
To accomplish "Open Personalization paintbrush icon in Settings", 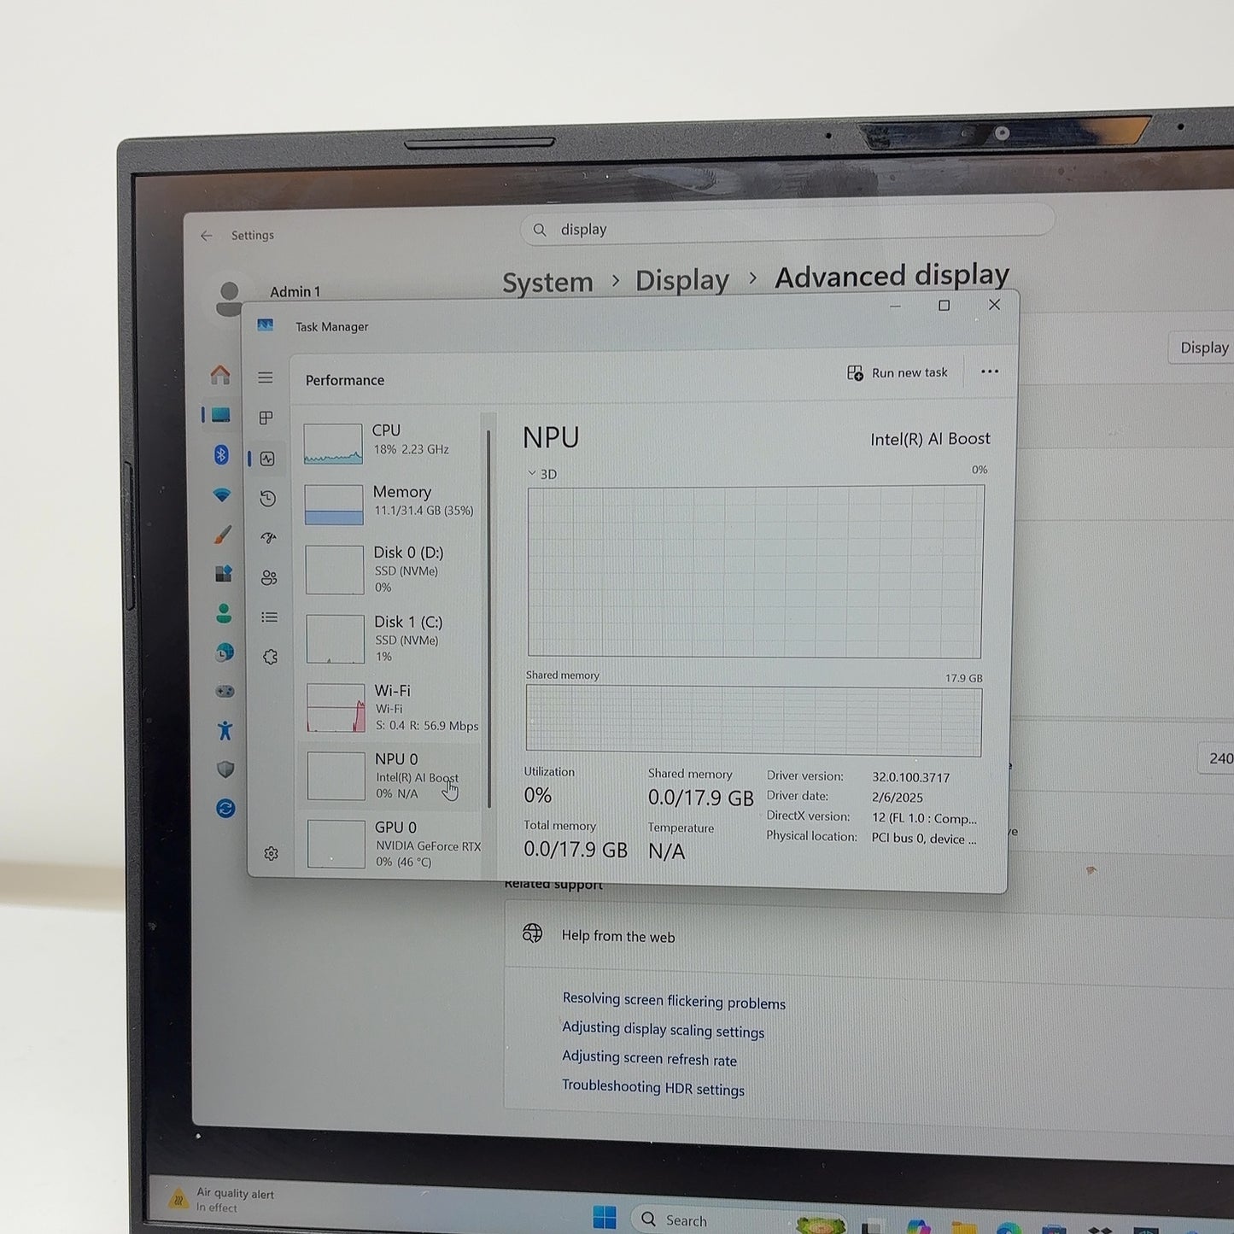I will click(222, 535).
